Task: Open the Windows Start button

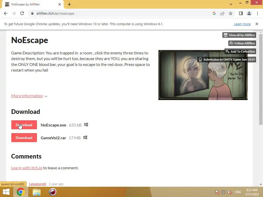Action: pos(6,192)
